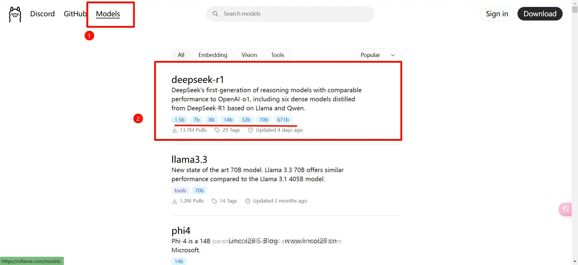Select the All filter tab
Viewport: 578px width, 265px height.
(181, 55)
